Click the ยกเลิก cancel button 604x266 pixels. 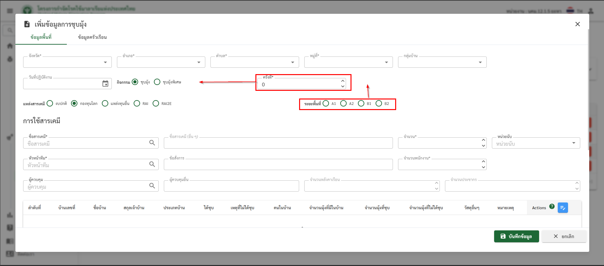point(564,236)
